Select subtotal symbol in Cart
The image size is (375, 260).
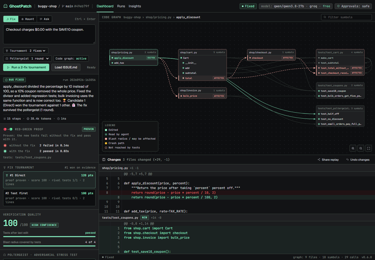click(x=202, y=73)
